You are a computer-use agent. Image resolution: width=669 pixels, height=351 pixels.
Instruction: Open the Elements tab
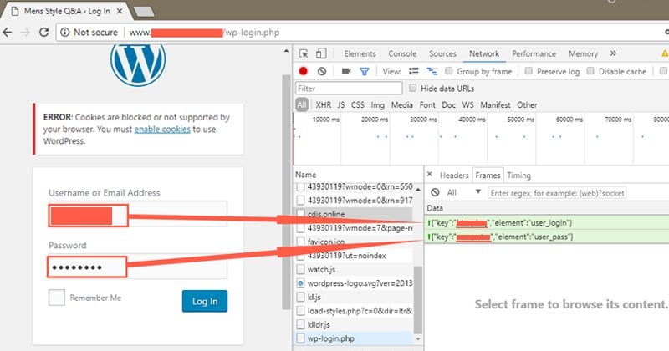click(x=360, y=53)
